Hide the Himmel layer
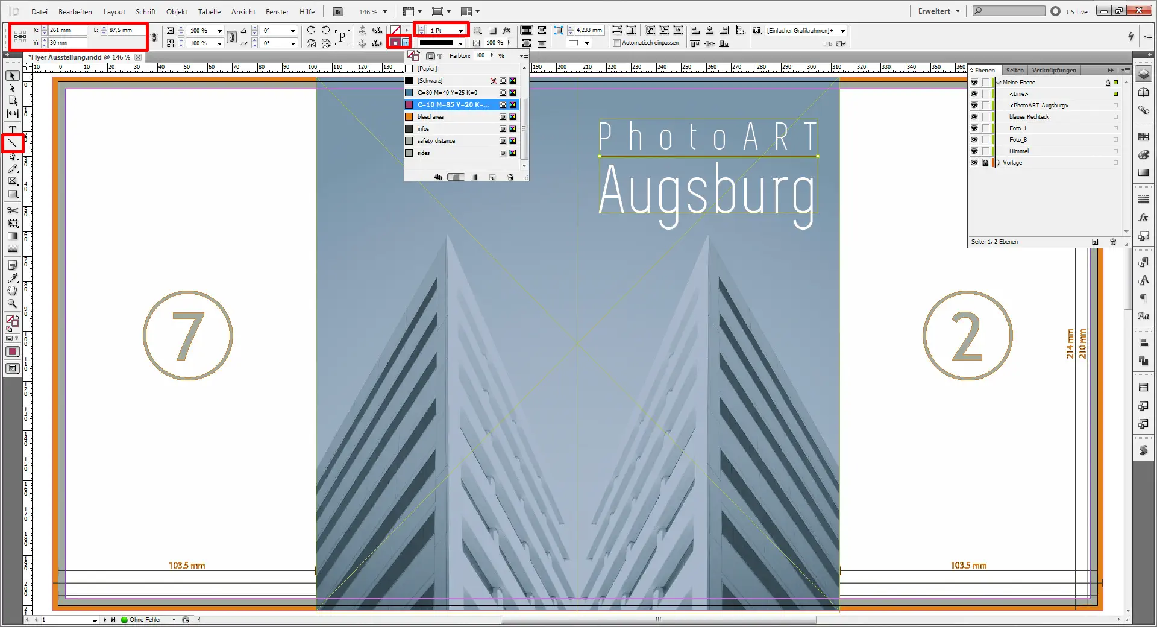1157x627 pixels. tap(974, 151)
